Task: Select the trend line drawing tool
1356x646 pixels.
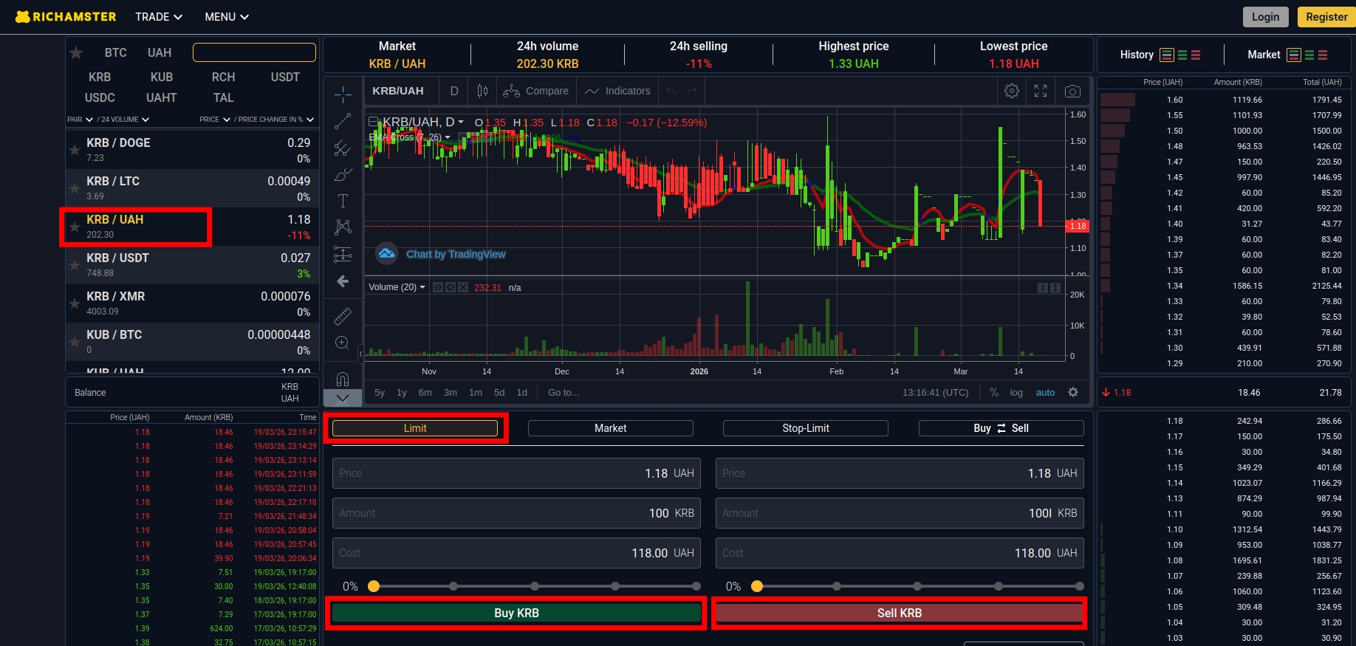Action: (343, 121)
